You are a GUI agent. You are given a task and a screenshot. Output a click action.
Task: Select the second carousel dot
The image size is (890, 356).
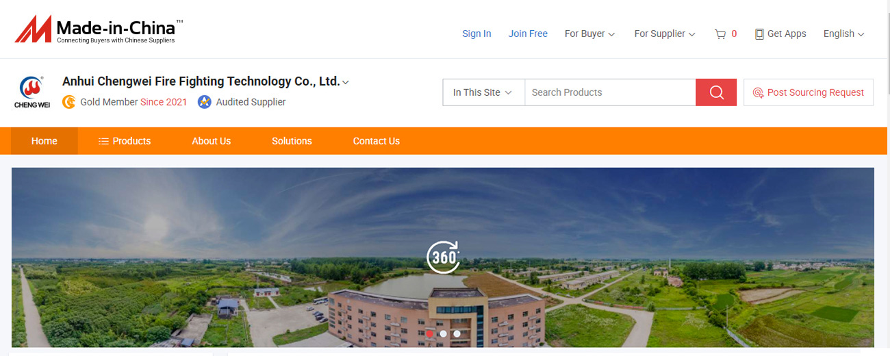click(x=443, y=333)
